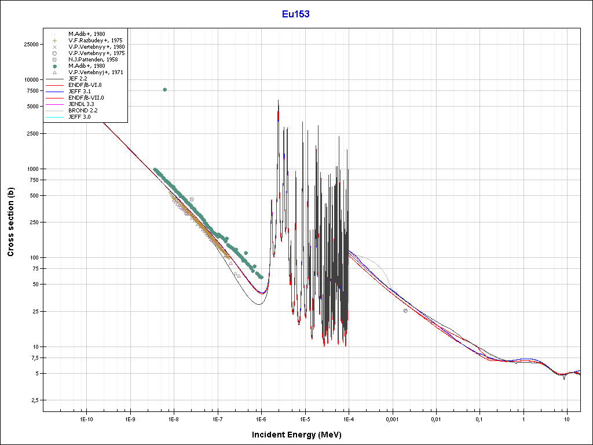
Task: Select the ENDF/B-VII.0 legend entry text
Action: 86,98
